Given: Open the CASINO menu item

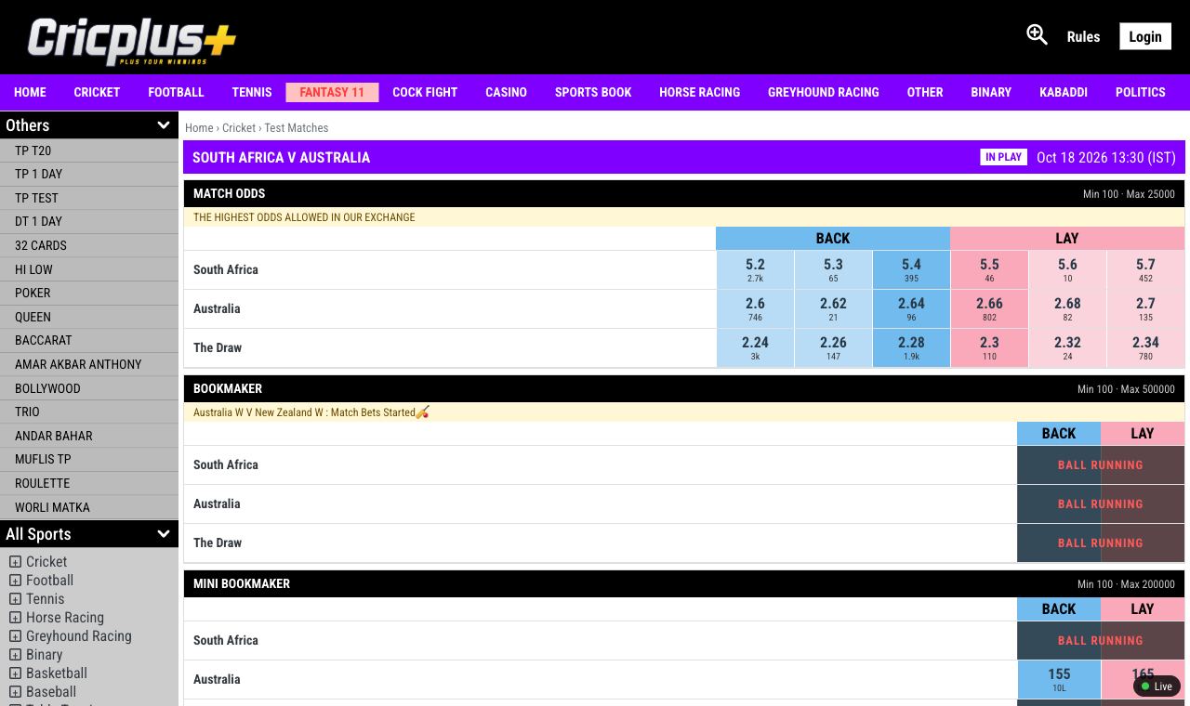Looking at the screenshot, I should (x=506, y=92).
